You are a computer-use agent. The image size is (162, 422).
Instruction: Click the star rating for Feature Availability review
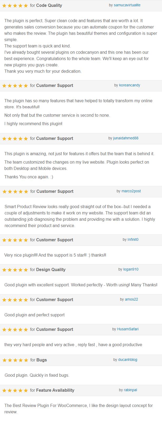click(15, 390)
